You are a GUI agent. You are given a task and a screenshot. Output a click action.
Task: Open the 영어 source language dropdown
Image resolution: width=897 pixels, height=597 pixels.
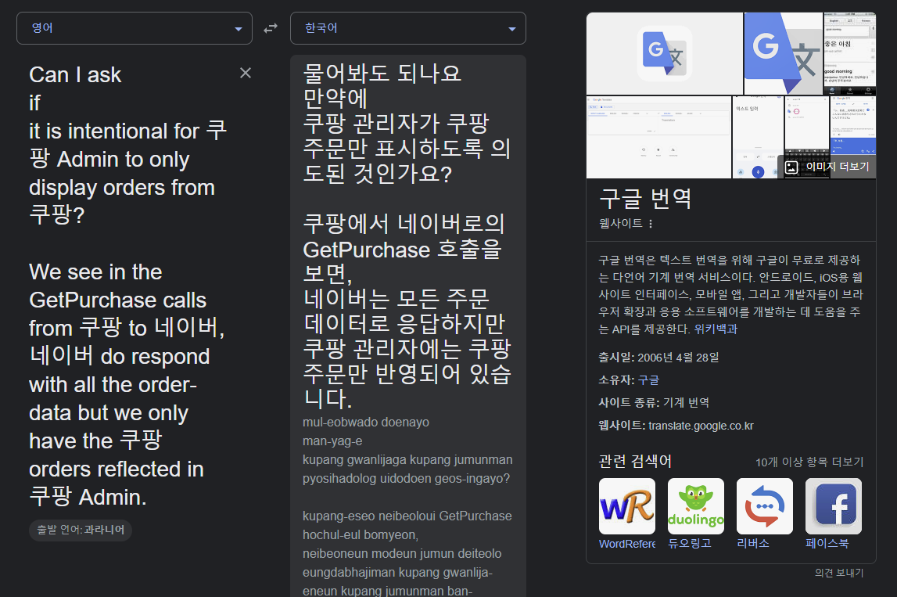(x=135, y=28)
